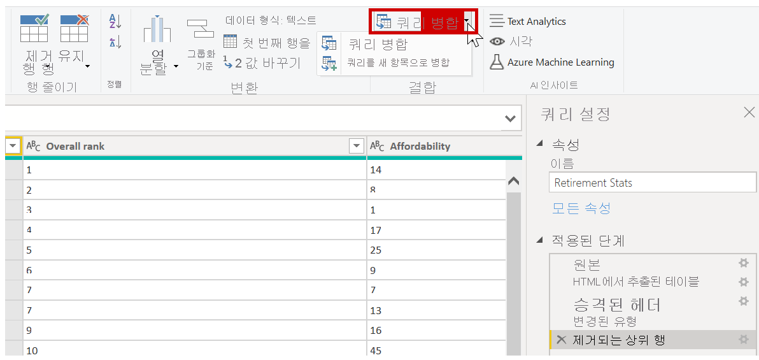
Task: Click the Affordability cell with value 45
Action: 436,351
